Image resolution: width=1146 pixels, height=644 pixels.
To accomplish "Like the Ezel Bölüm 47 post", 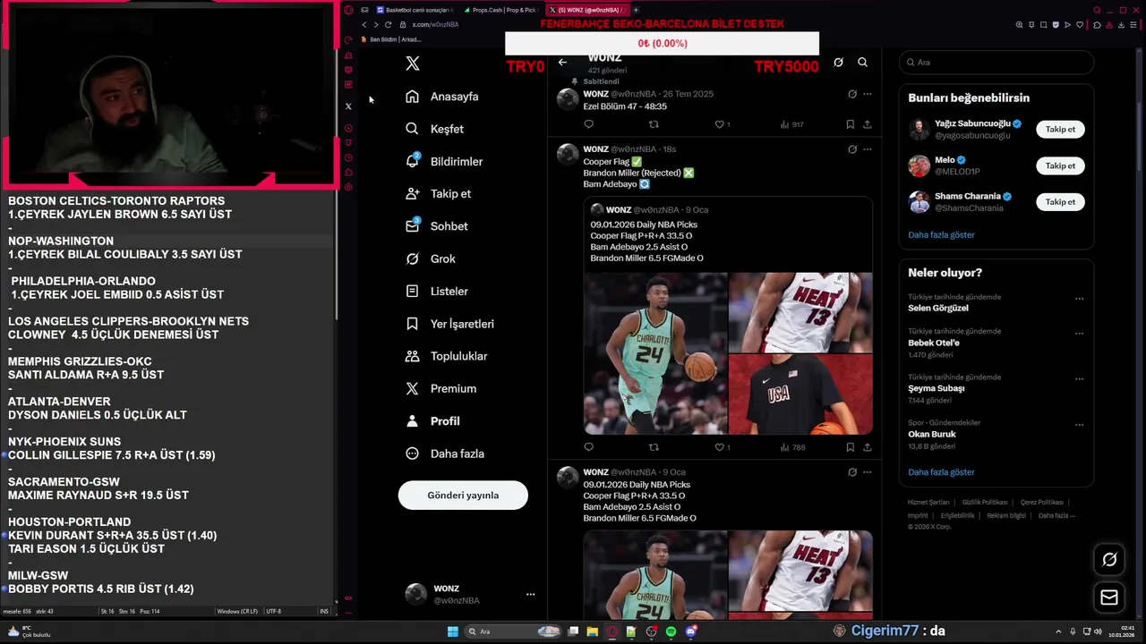I will 719,124.
